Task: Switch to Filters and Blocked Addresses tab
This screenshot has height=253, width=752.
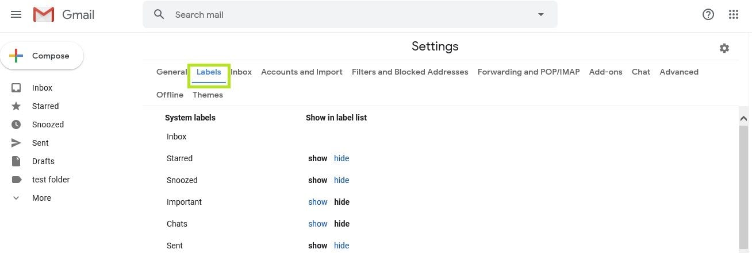Action: pos(410,72)
